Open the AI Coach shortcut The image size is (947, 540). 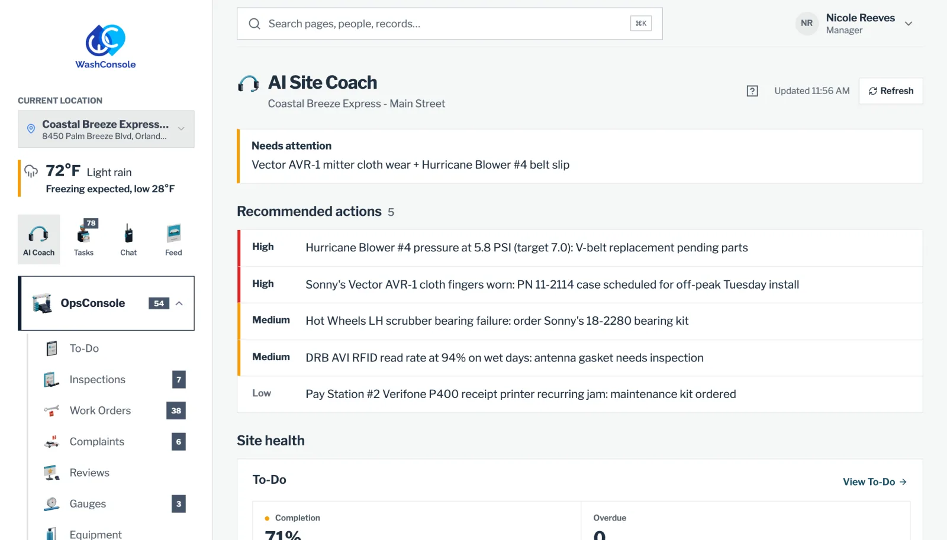(x=39, y=239)
